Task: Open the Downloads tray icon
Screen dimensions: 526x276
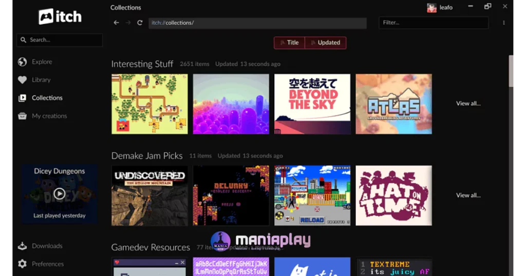Action: point(23,246)
